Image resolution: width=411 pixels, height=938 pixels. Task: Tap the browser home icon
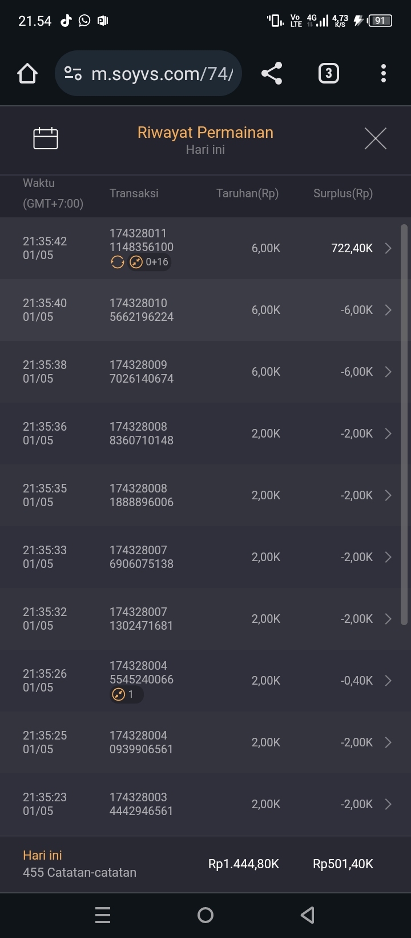pos(27,74)
